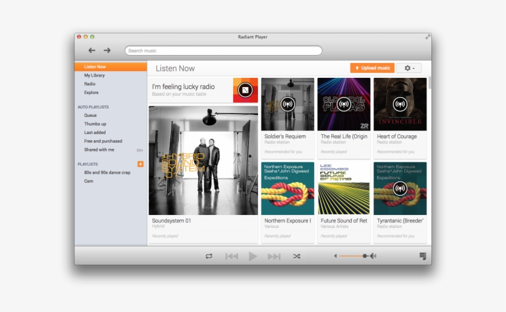
Task: Click The Real Life (Origin title
Action: pos(344,137)
